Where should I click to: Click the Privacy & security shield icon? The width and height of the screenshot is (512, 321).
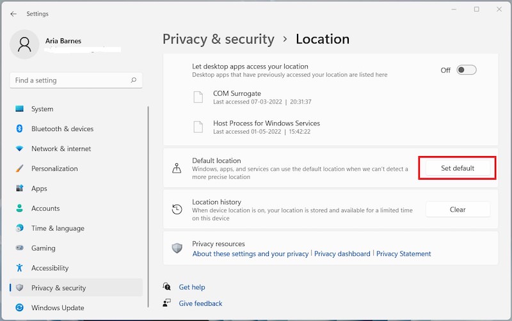click(x=20, y=287)
